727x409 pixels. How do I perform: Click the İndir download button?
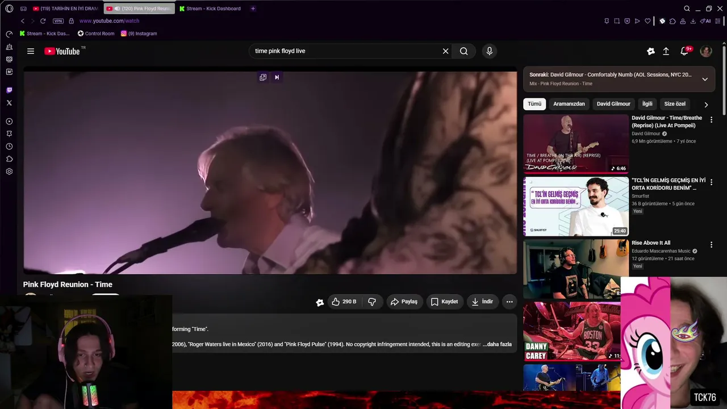click(x=482, y=302)
